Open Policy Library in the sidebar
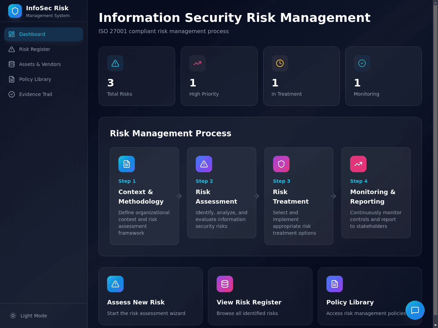This screenshot has width=438, height=328. 43,79
